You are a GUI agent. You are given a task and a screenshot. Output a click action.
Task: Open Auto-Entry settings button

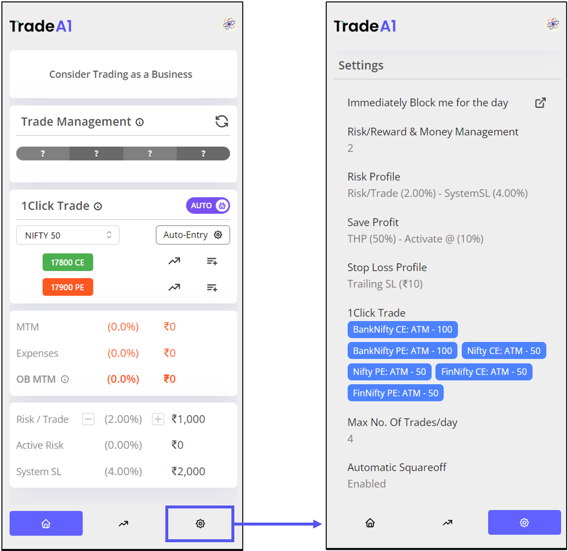pyautogui.click(x=193, y=235)
